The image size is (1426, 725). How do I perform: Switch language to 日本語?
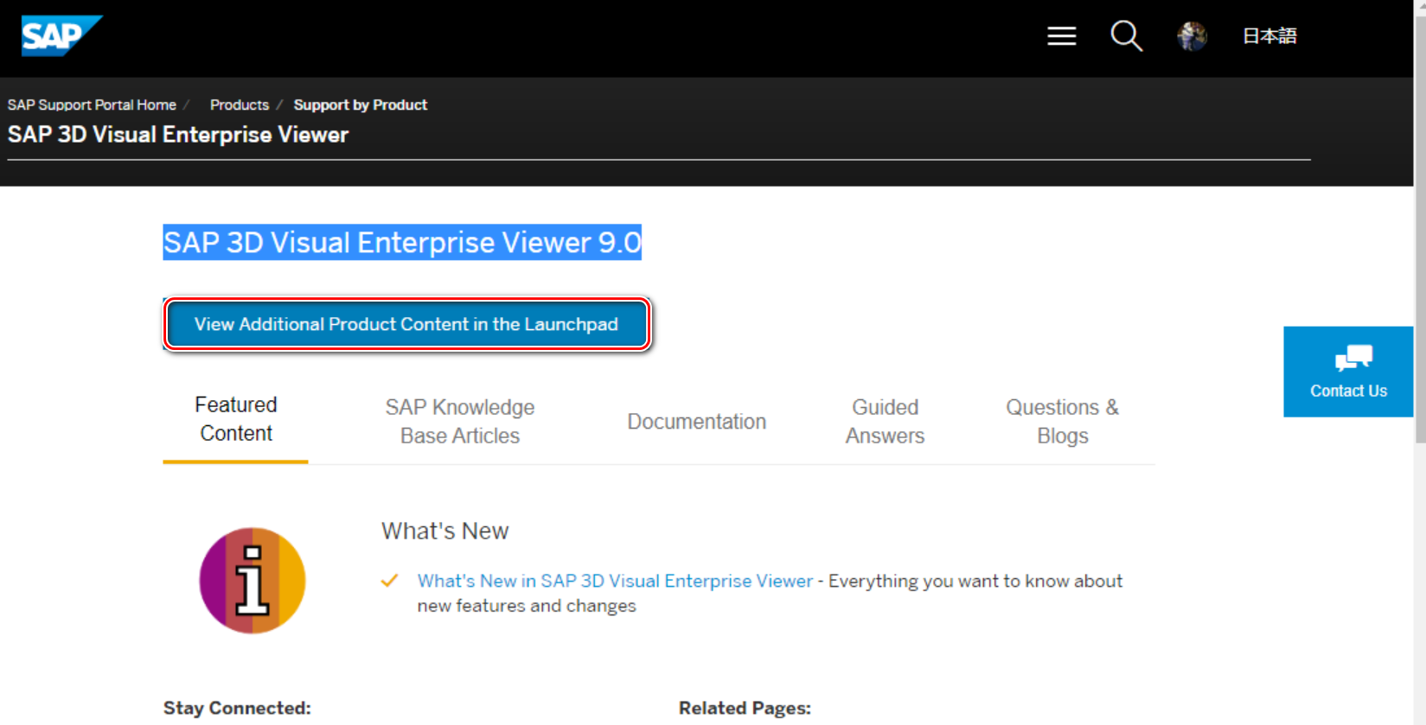(x=1269, y=36)
